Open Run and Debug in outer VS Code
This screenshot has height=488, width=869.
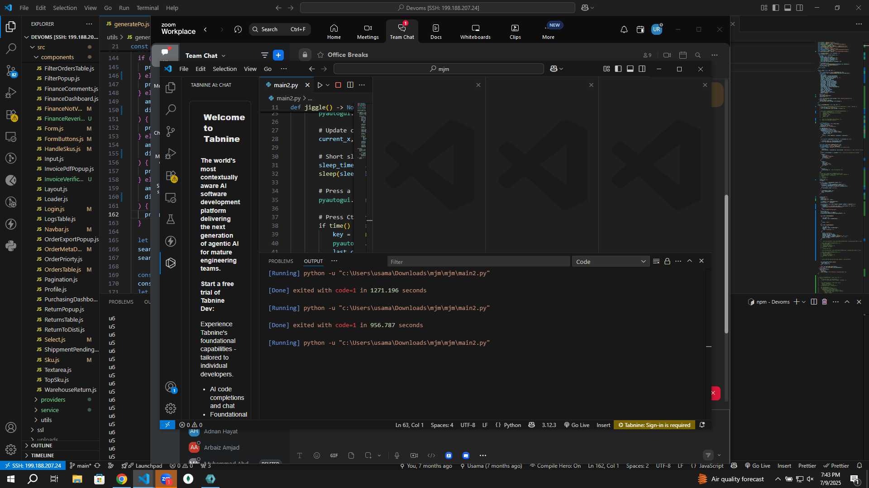[11, 93]
